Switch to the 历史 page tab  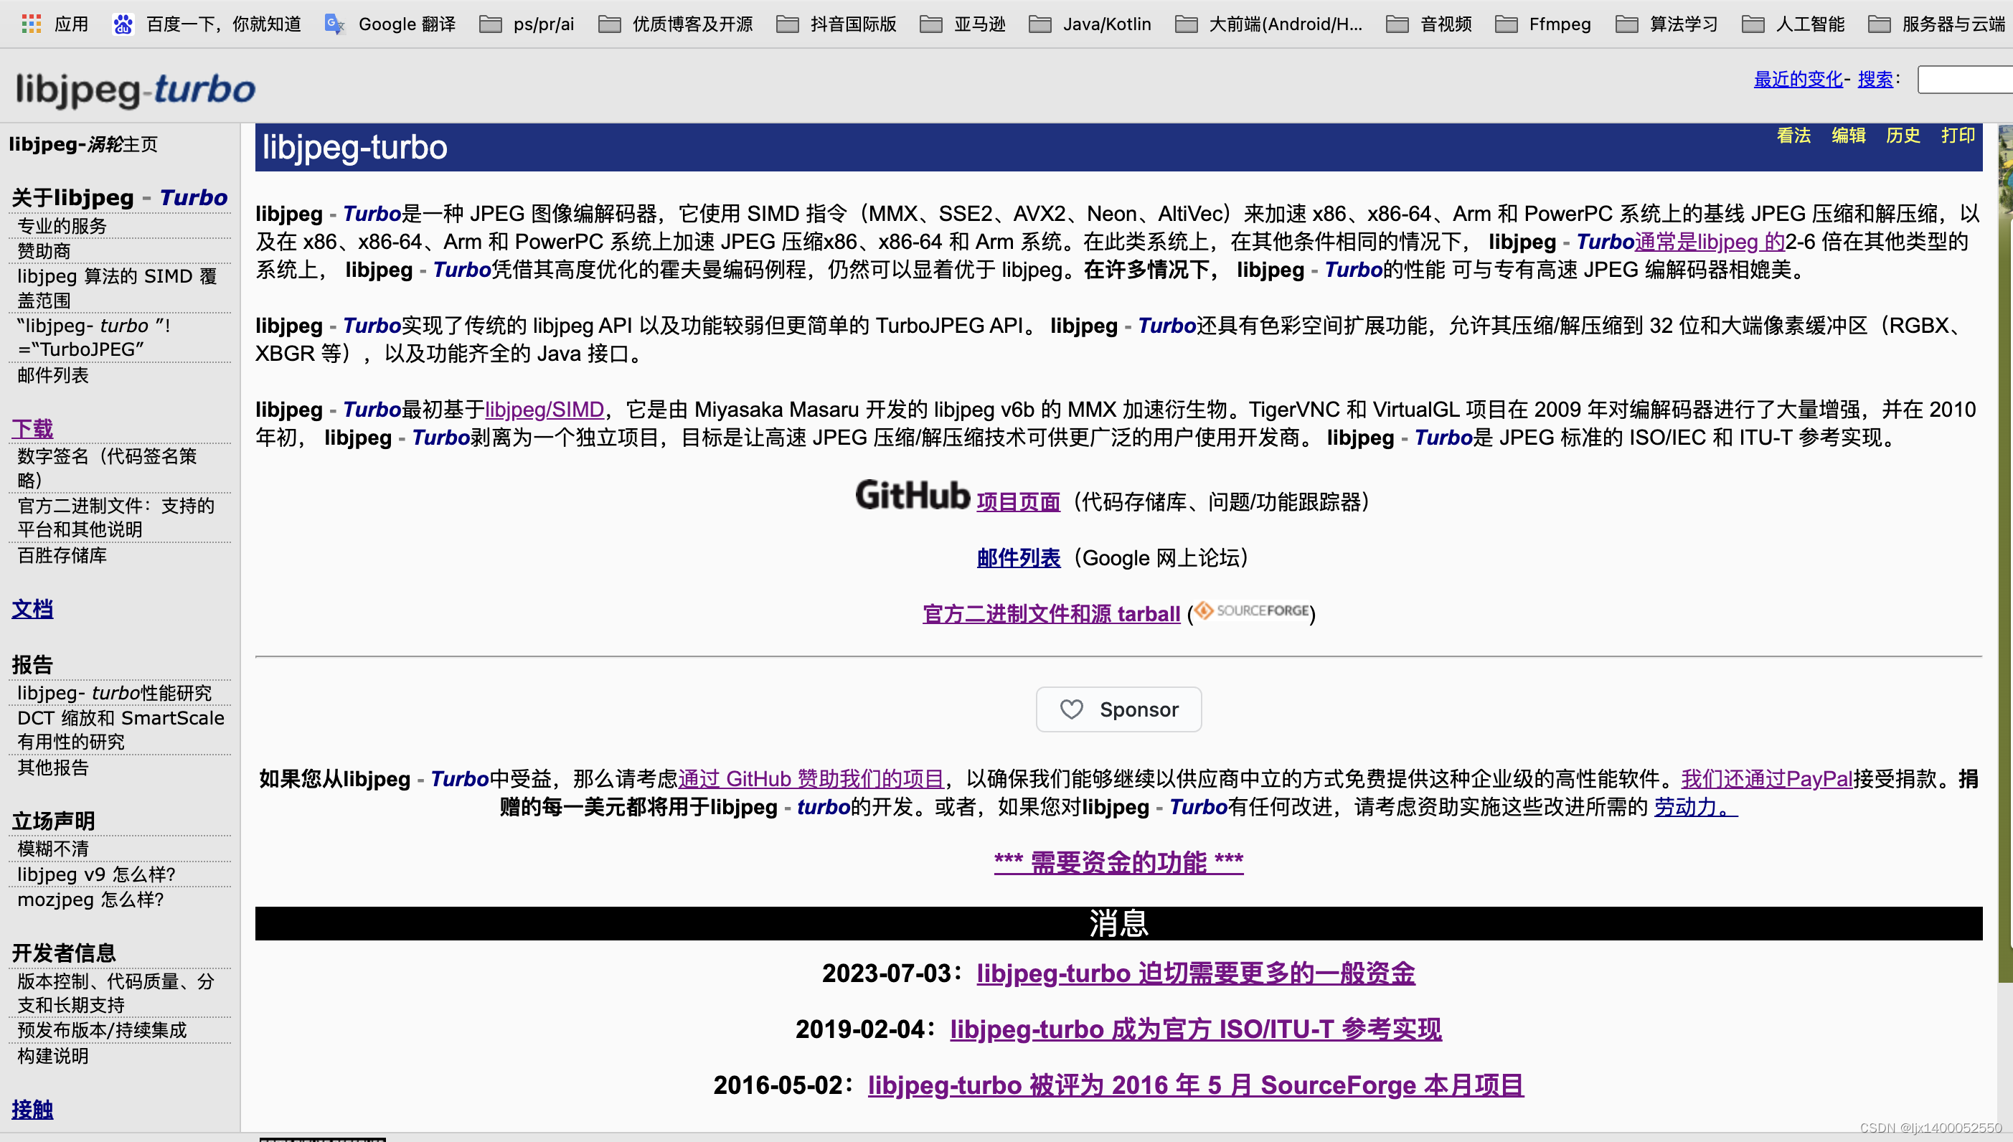[1903, 135]
